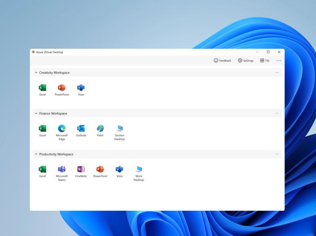Open Excel in Creativity Workspace

tap(42, 88)
